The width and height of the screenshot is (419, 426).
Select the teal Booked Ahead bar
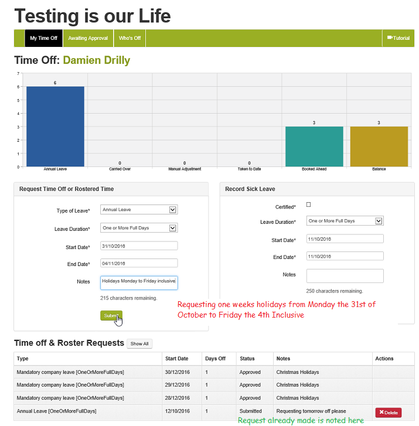[x=314, y=146]
